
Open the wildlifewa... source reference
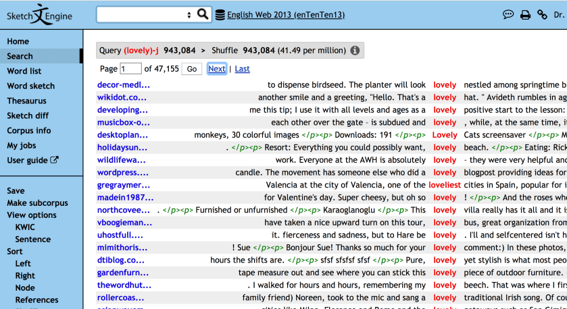click(121, 160)
